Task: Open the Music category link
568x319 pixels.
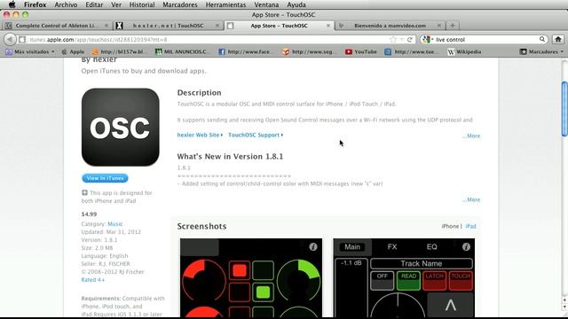Action: pos(114,224)
